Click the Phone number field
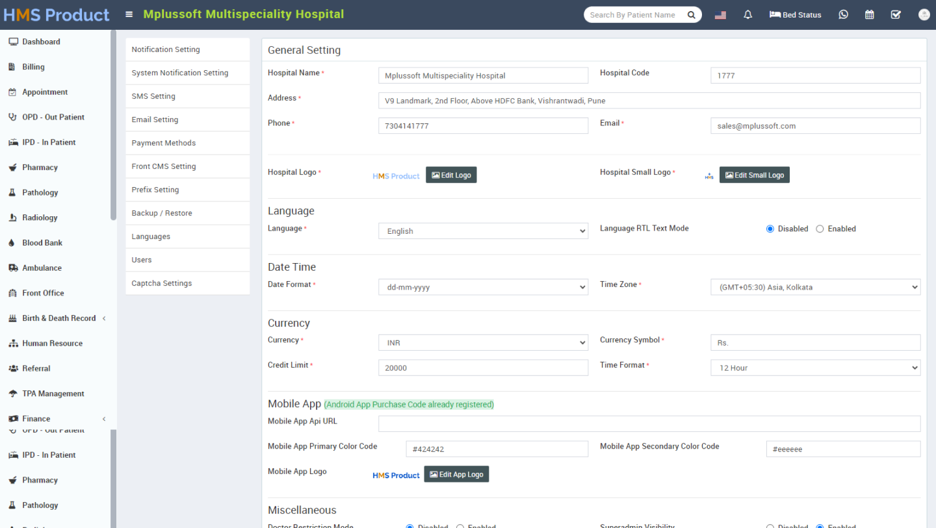The image size is (936, 528). click(483, 126)
